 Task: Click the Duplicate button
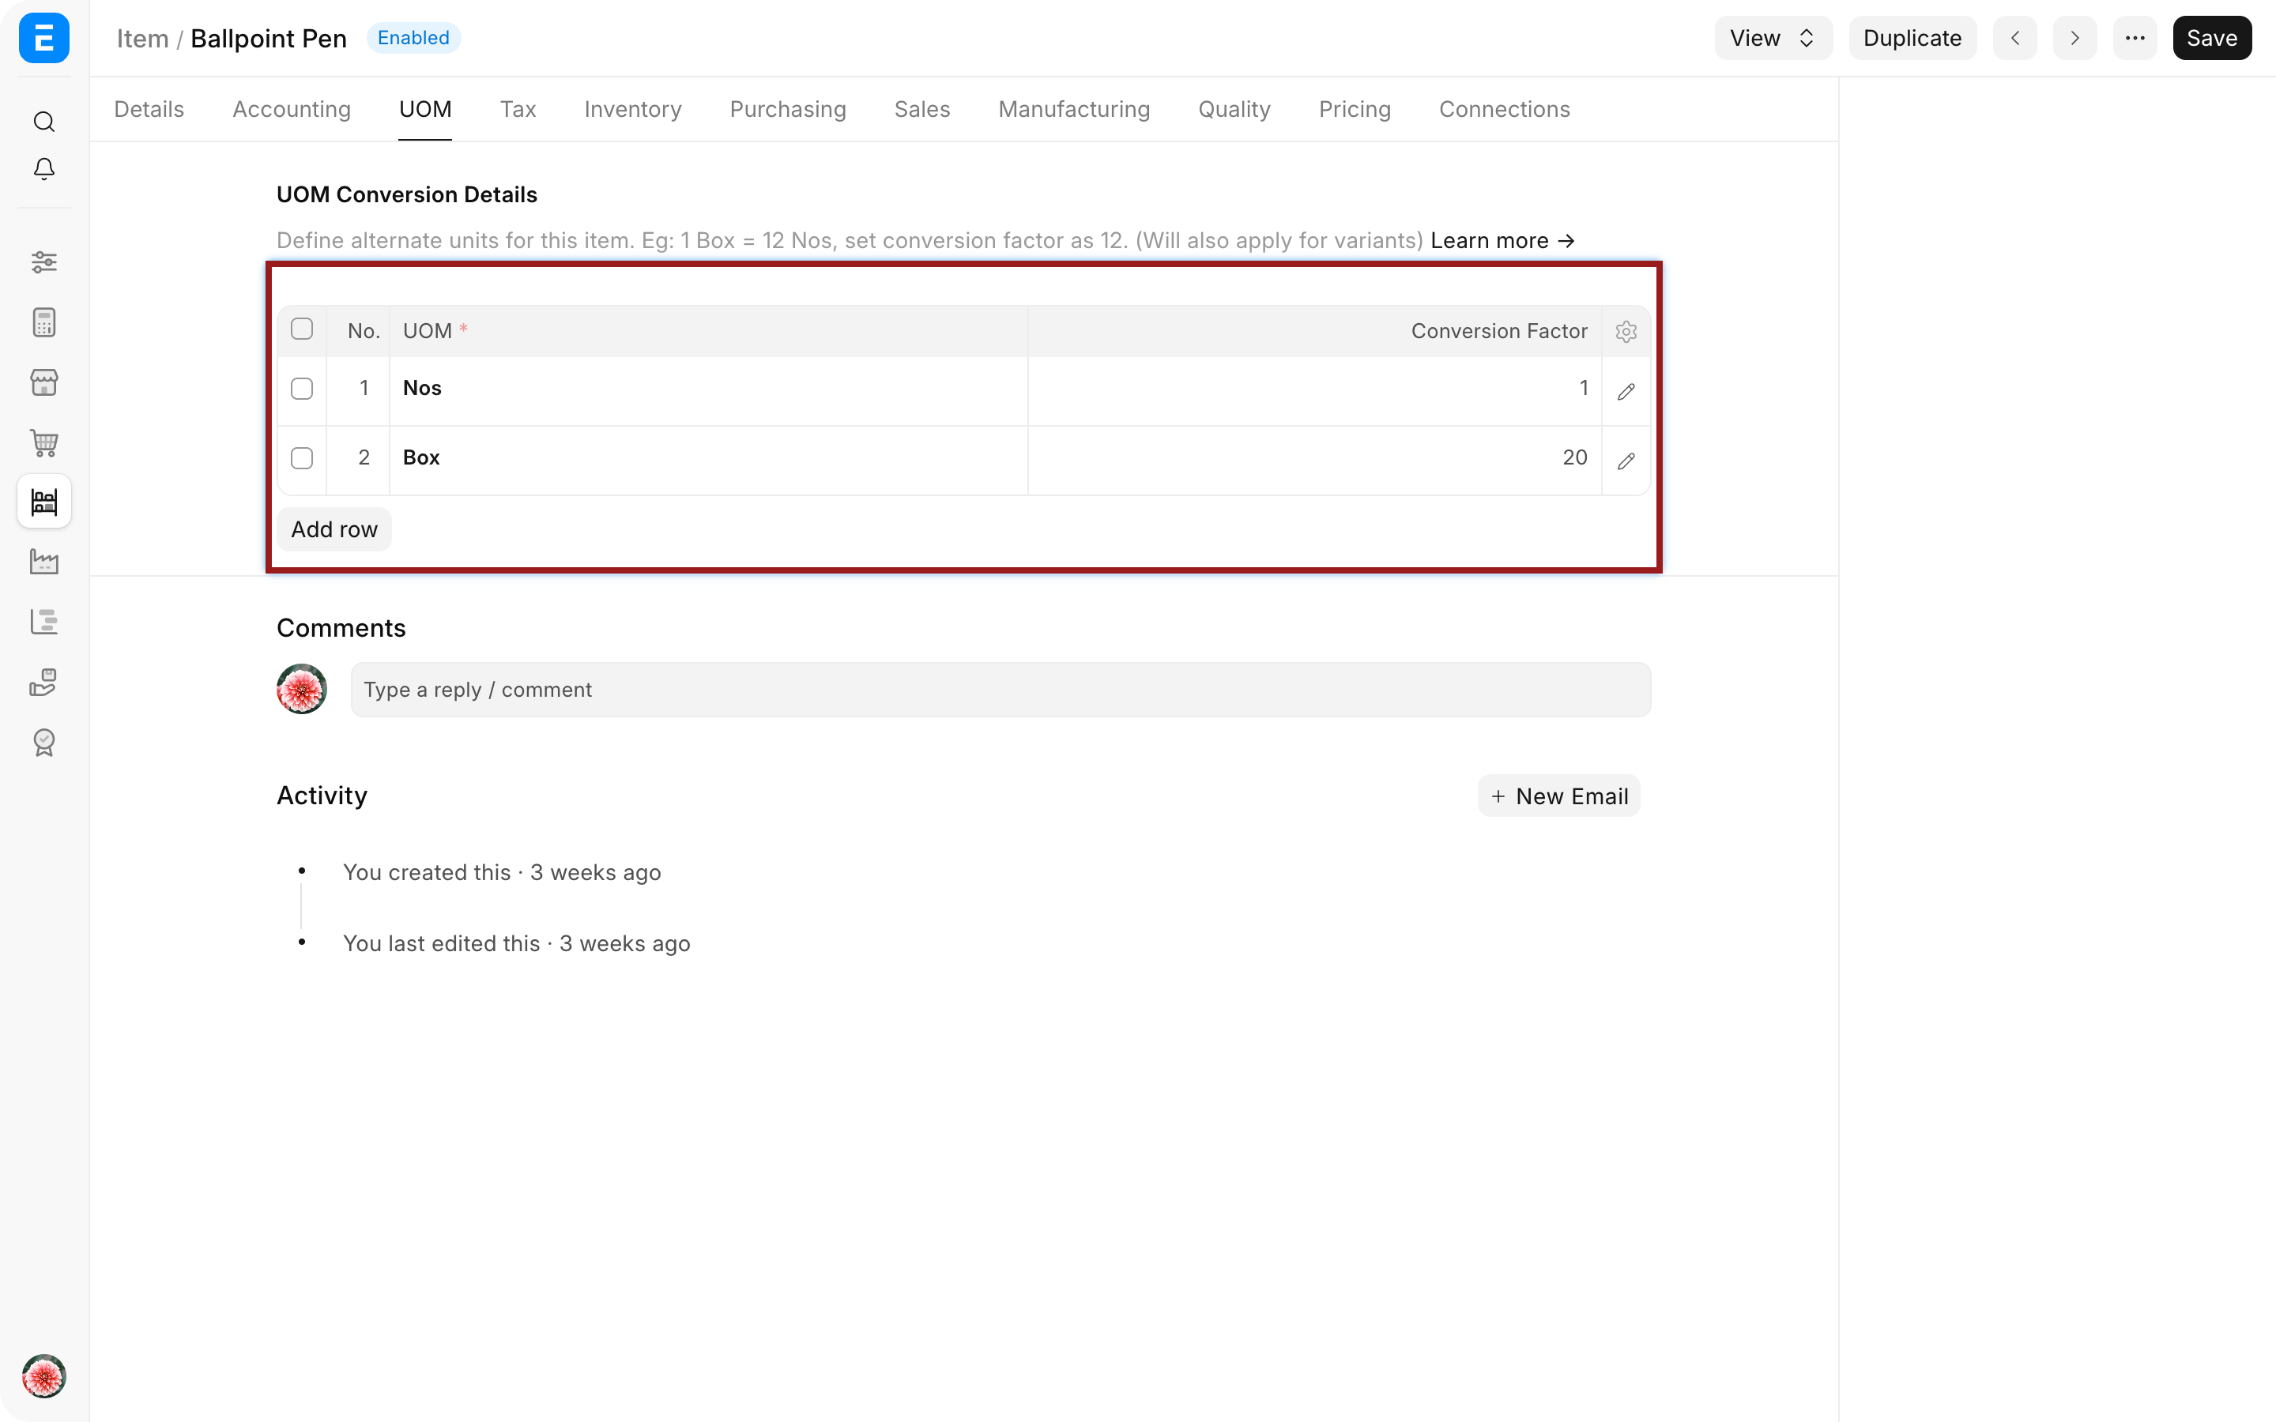pos(1912,38)
